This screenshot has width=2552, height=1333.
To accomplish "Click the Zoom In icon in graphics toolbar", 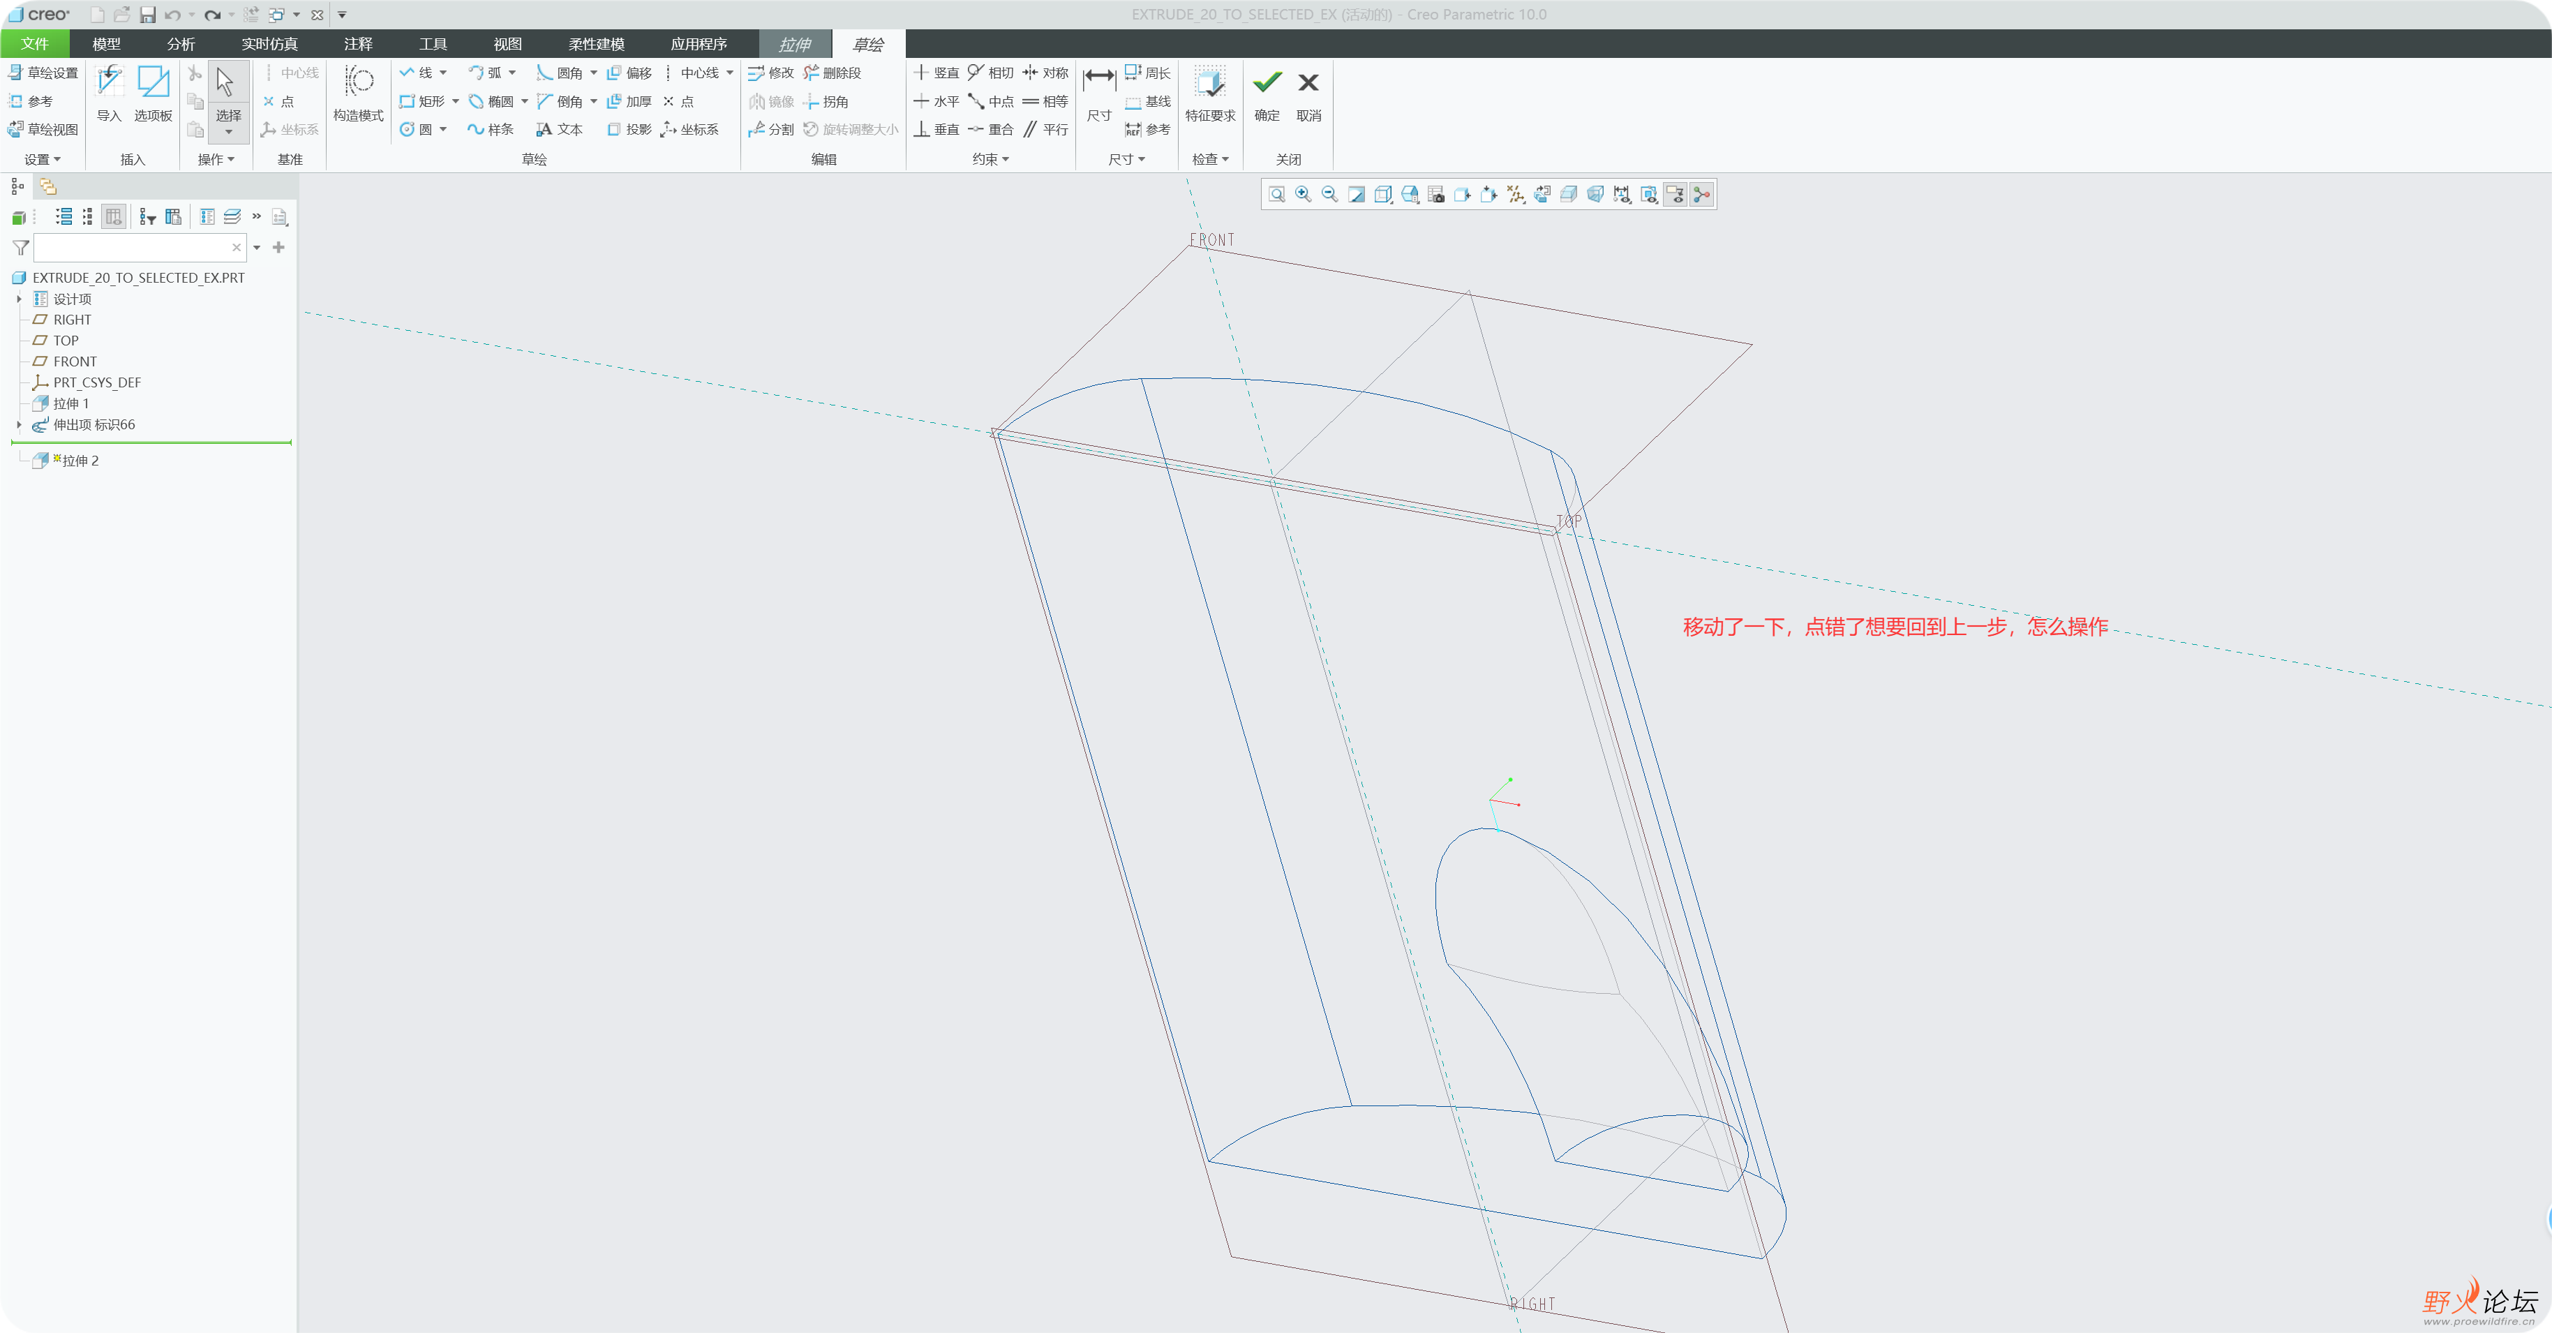I will (x=1303, y=194).
